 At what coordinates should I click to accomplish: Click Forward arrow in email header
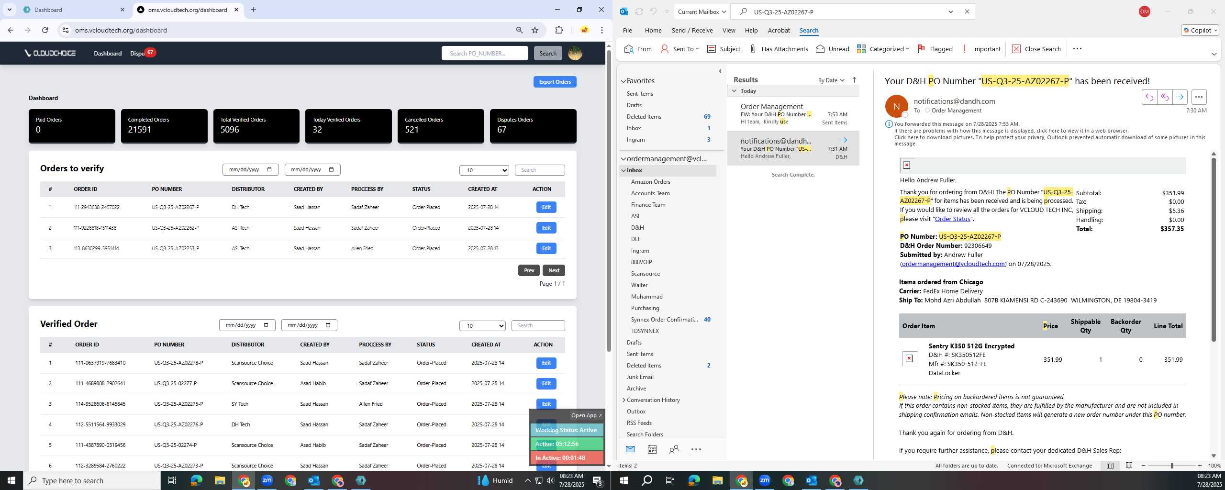[x=1180, y=97]
